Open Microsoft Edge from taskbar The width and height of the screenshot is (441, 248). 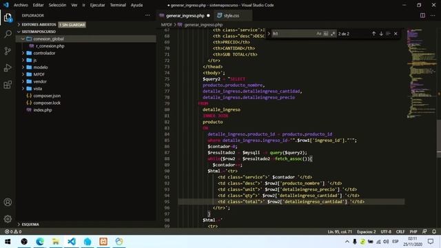tap(40, 241)
